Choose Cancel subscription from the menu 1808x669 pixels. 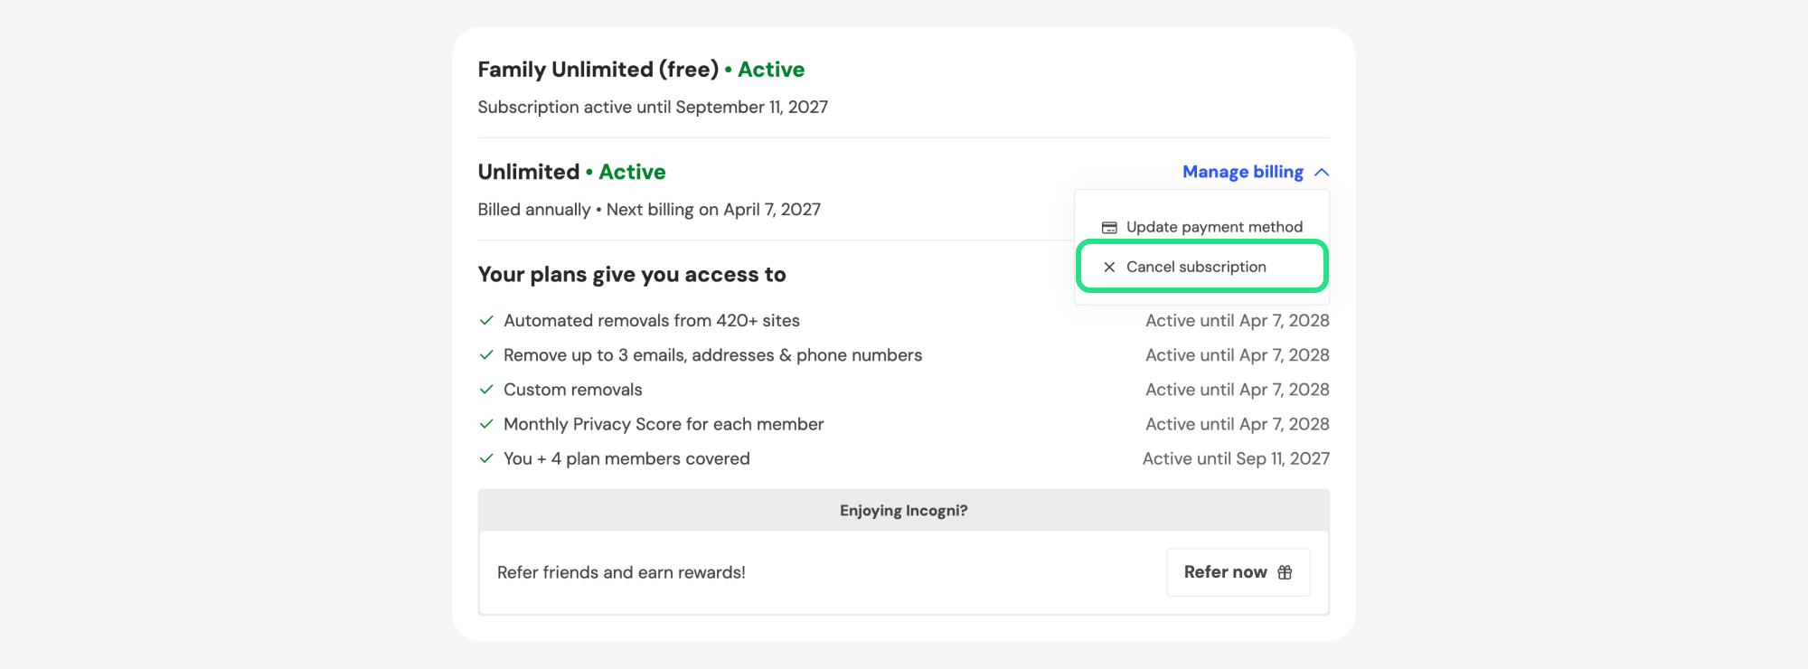1201,267
